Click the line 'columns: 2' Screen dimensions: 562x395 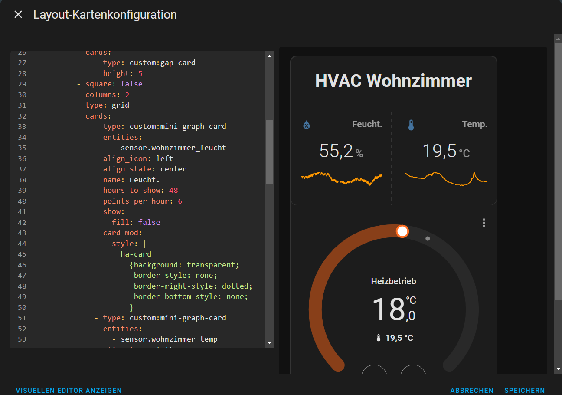pos(108,95)
